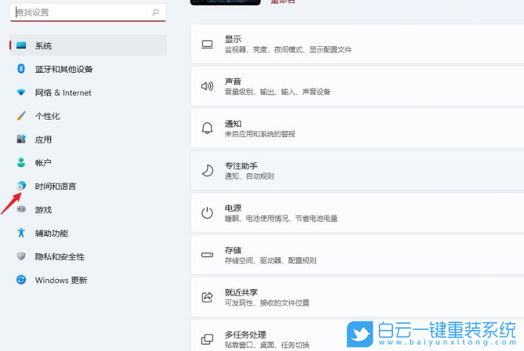Open the 通知 notifications row
Viewport: 524px width, 351px height.
point(357,128)
